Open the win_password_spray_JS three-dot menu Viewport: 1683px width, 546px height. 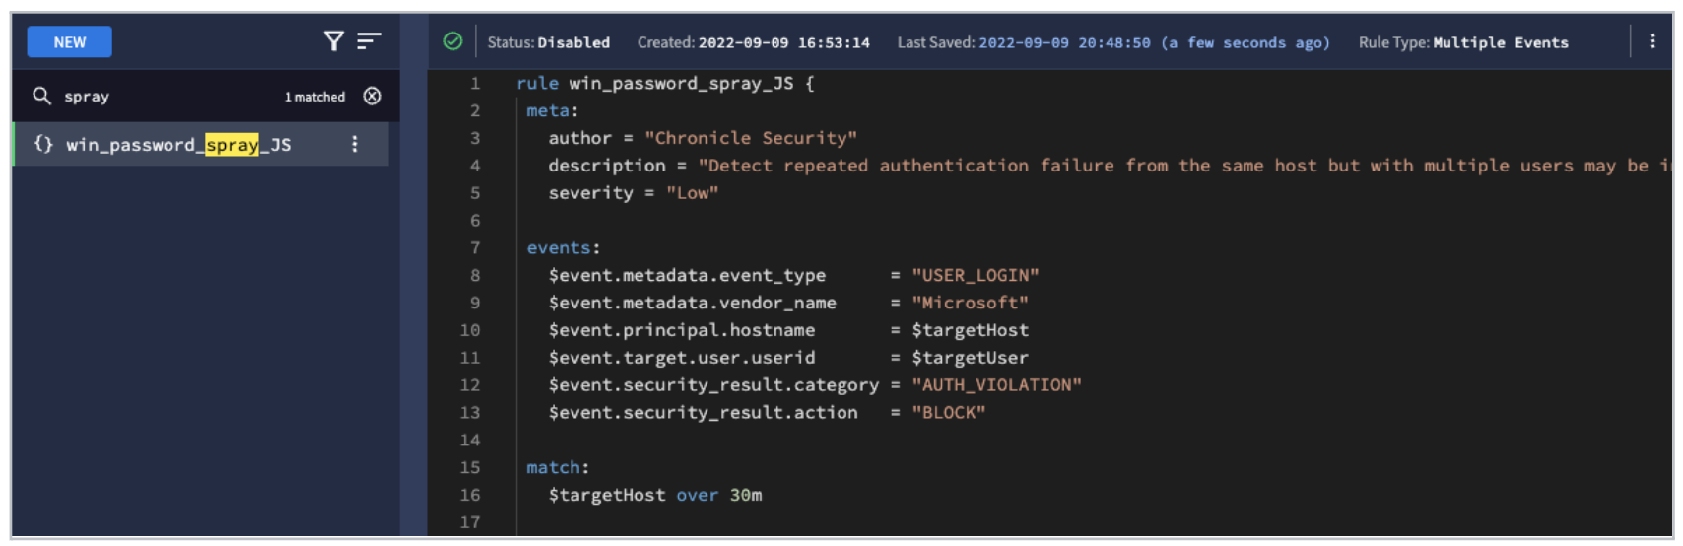point(355,144)
